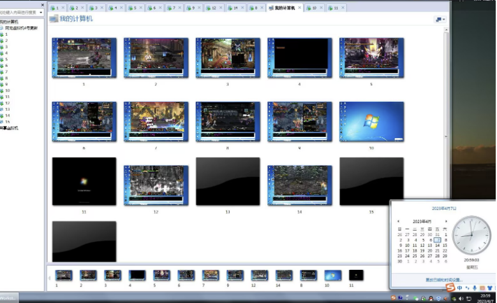Open the large thumbnail of VM 14
Screen dimensions: 497x303
pyautogui.click(x=300, y=185)
